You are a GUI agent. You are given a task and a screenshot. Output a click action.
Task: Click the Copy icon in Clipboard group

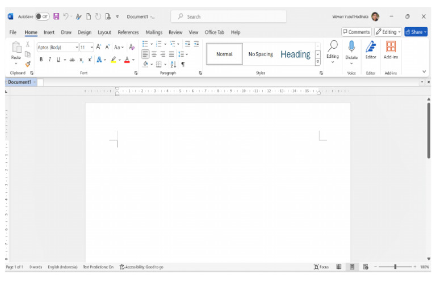[x=27, y=54]
